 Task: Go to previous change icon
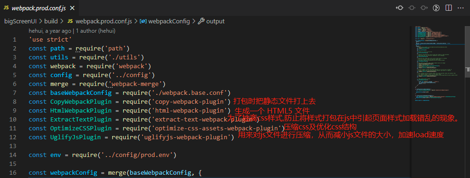[400, 8]
